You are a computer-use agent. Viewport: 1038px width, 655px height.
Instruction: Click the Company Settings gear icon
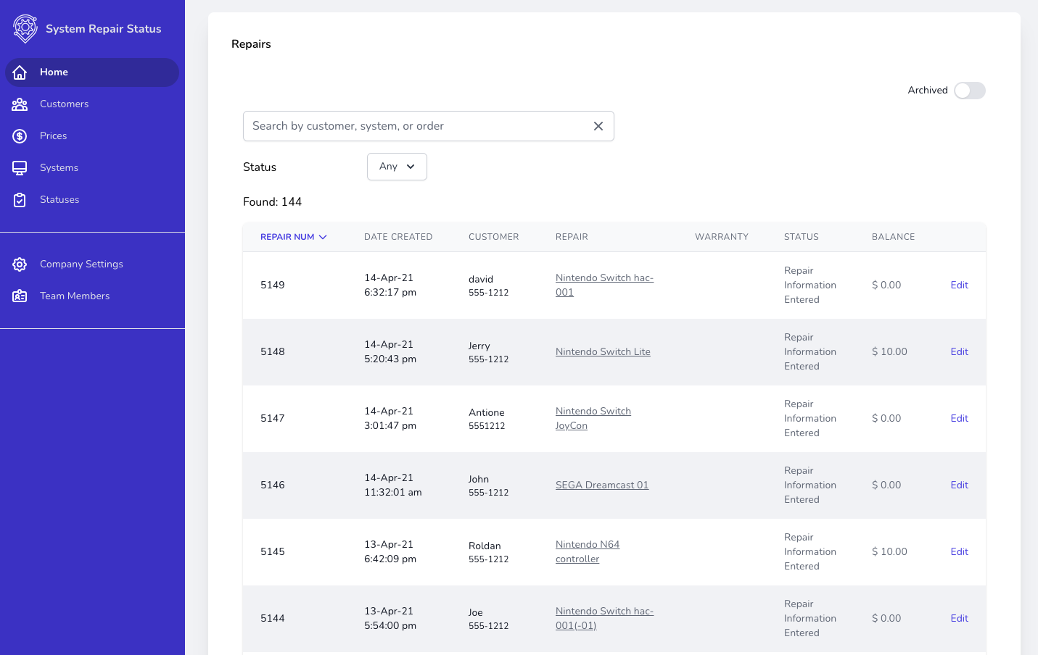(20, 264)
